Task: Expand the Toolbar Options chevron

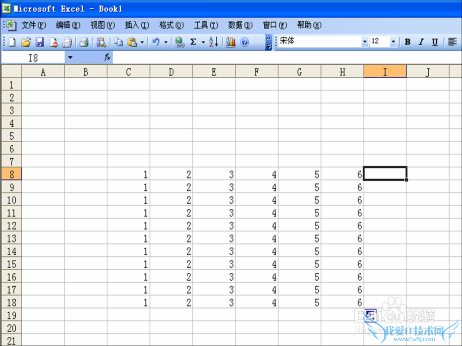Action: pos(268,42)
